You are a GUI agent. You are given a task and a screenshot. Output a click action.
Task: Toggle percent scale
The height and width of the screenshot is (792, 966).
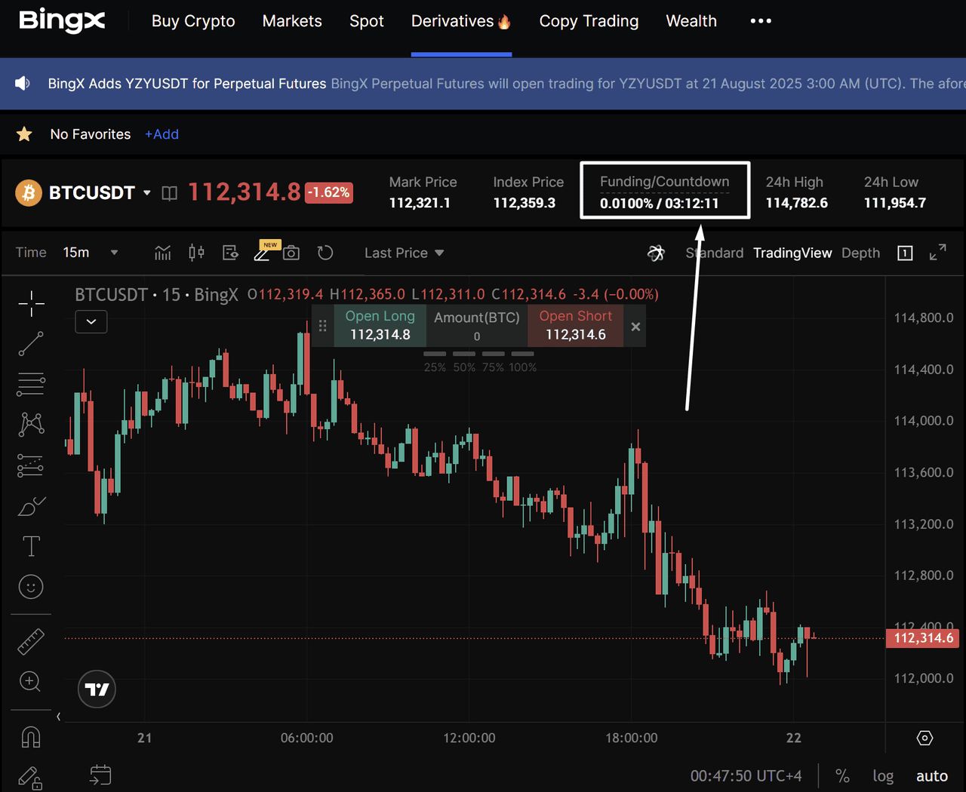pos(842,776)
